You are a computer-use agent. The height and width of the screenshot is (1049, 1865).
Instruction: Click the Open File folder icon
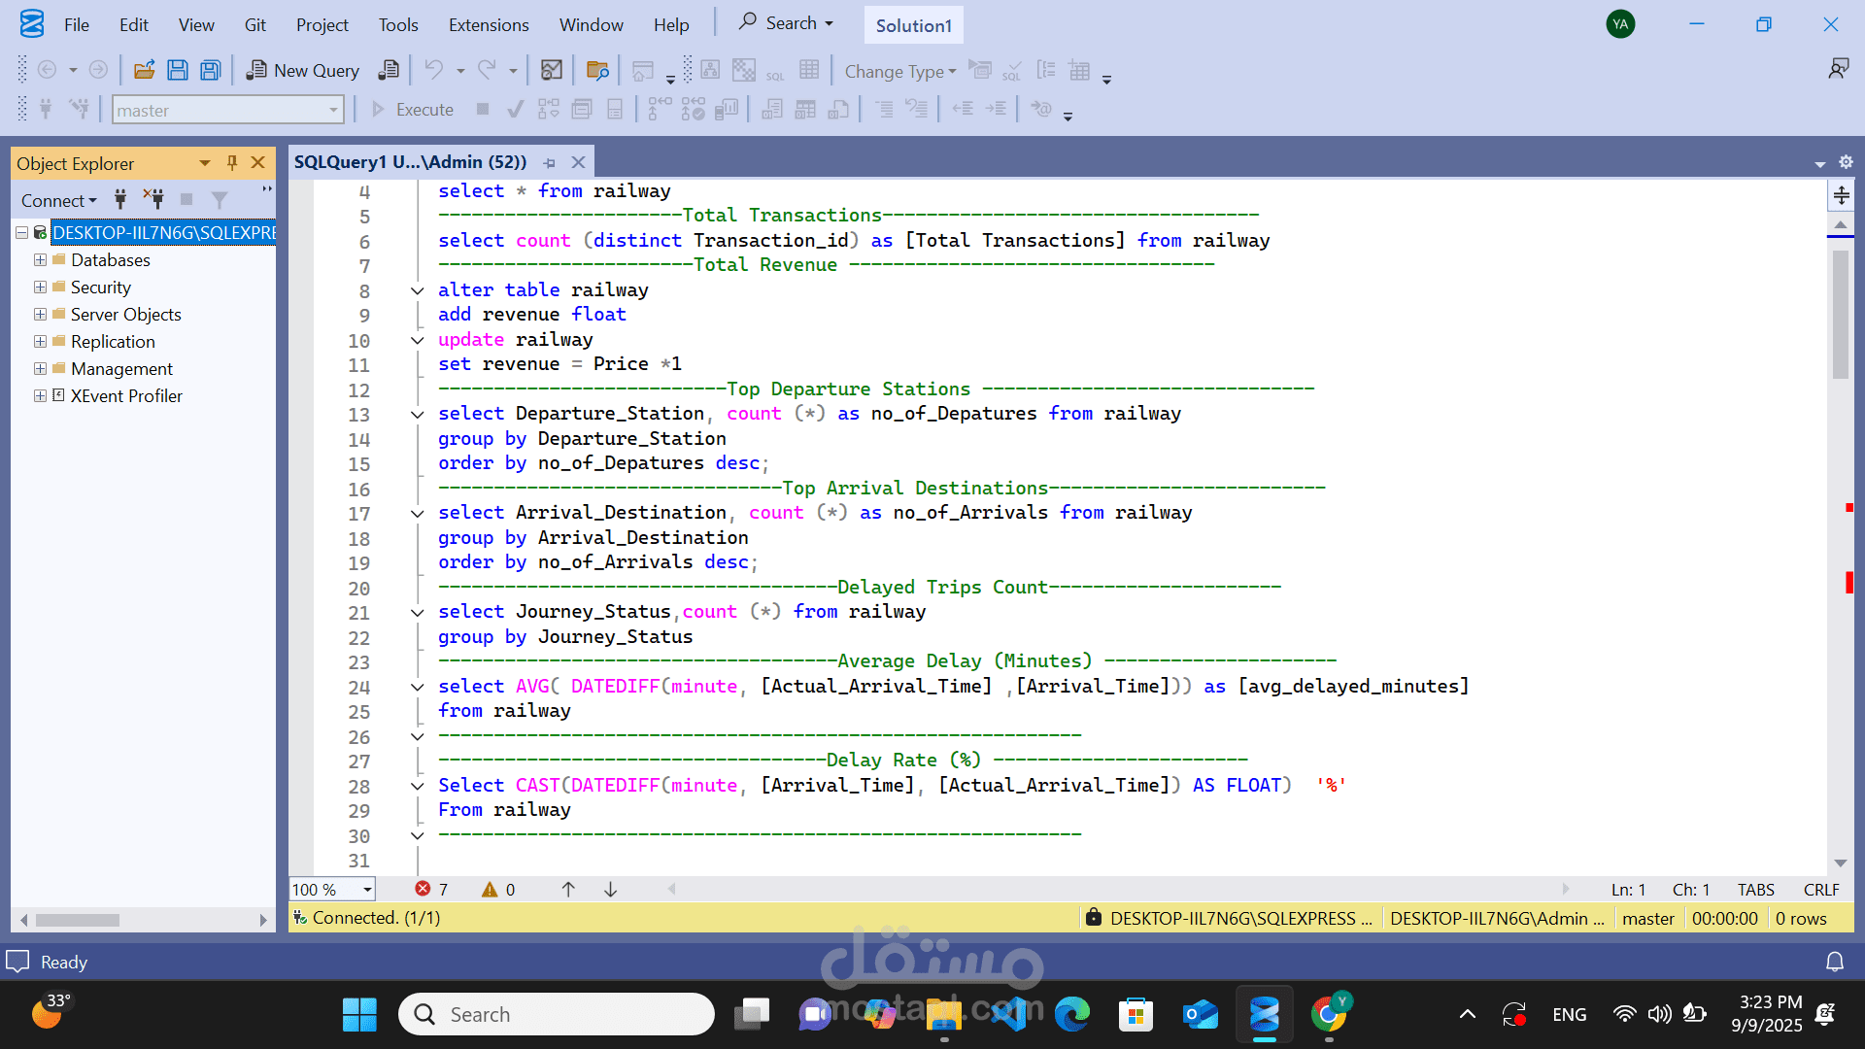pyautogui.click(x=144, y=70)
